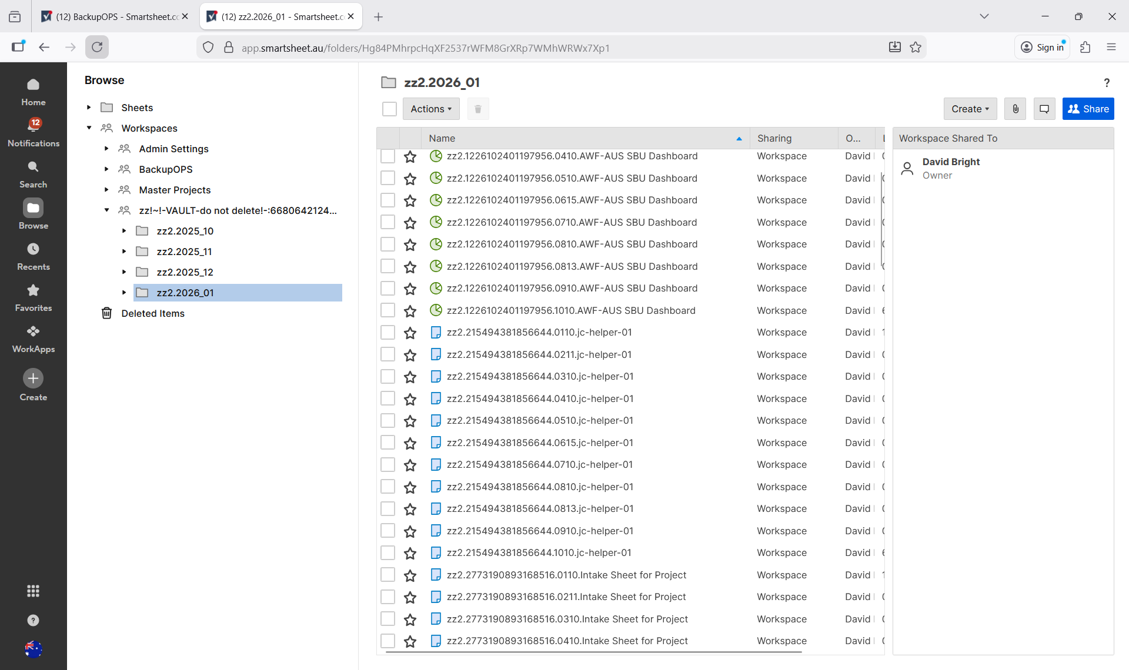Open the app launcher grid icon
1129x670 pixels.
pos(34,591)
